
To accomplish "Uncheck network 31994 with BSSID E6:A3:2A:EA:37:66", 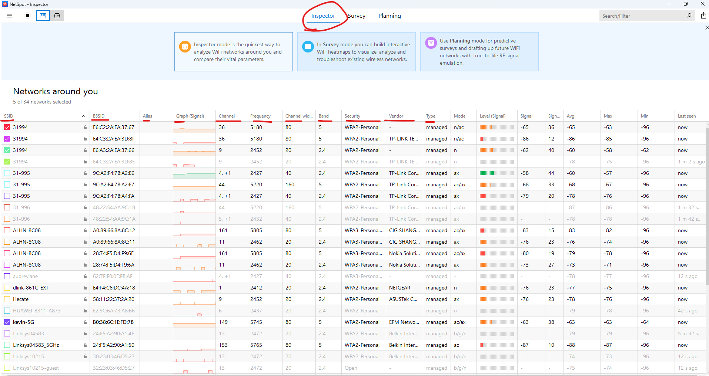I will pos(7,150).
